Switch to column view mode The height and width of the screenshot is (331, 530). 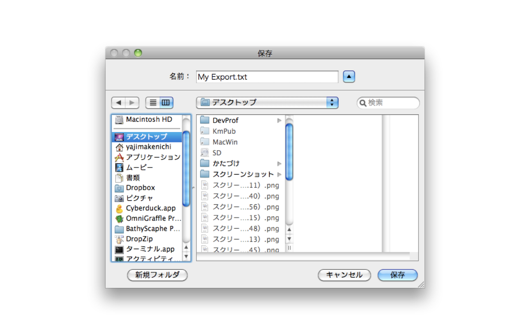click(x=166, y=103)
